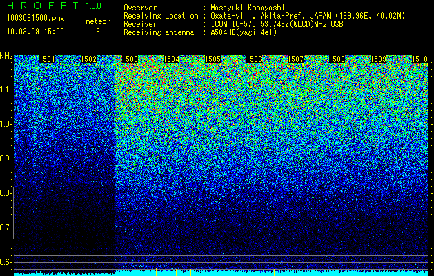Click the 1510 time marker
Viewport: 434px width, 276px height.
click(420, 59)
